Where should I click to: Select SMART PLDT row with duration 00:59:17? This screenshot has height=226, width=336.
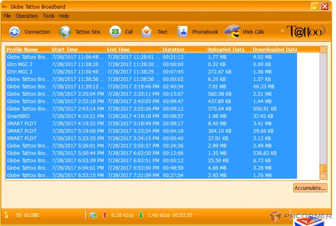click(x=151, y=124)
